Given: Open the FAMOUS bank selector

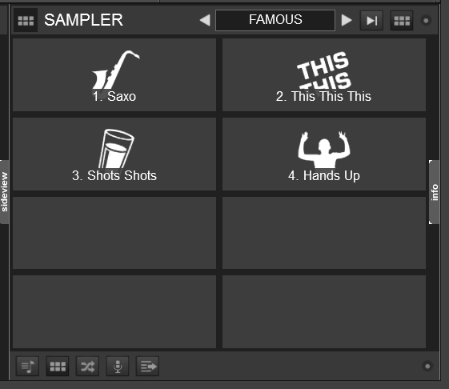Looking at the screenshot, I should (x=275, y=20).
